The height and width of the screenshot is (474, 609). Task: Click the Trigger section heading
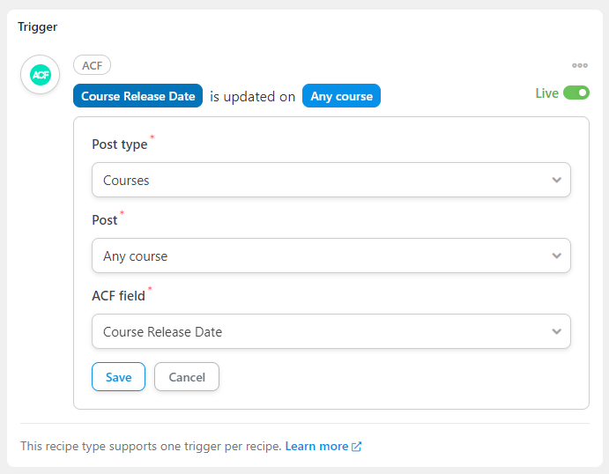(38, 26)
